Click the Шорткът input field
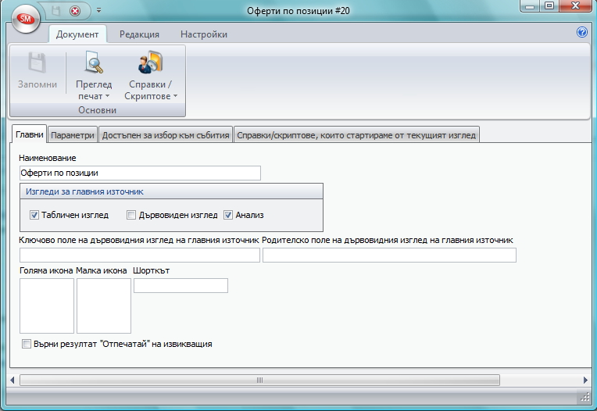Image resolution: width=597 pixels, height=411 pixels. pyautogui.click(x=181, y=285)
